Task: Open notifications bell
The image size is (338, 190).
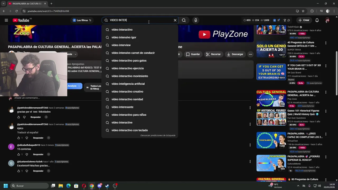Action: 317,20
